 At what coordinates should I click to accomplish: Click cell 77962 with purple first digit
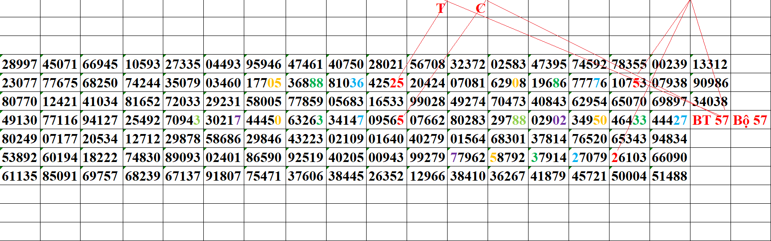467,158
